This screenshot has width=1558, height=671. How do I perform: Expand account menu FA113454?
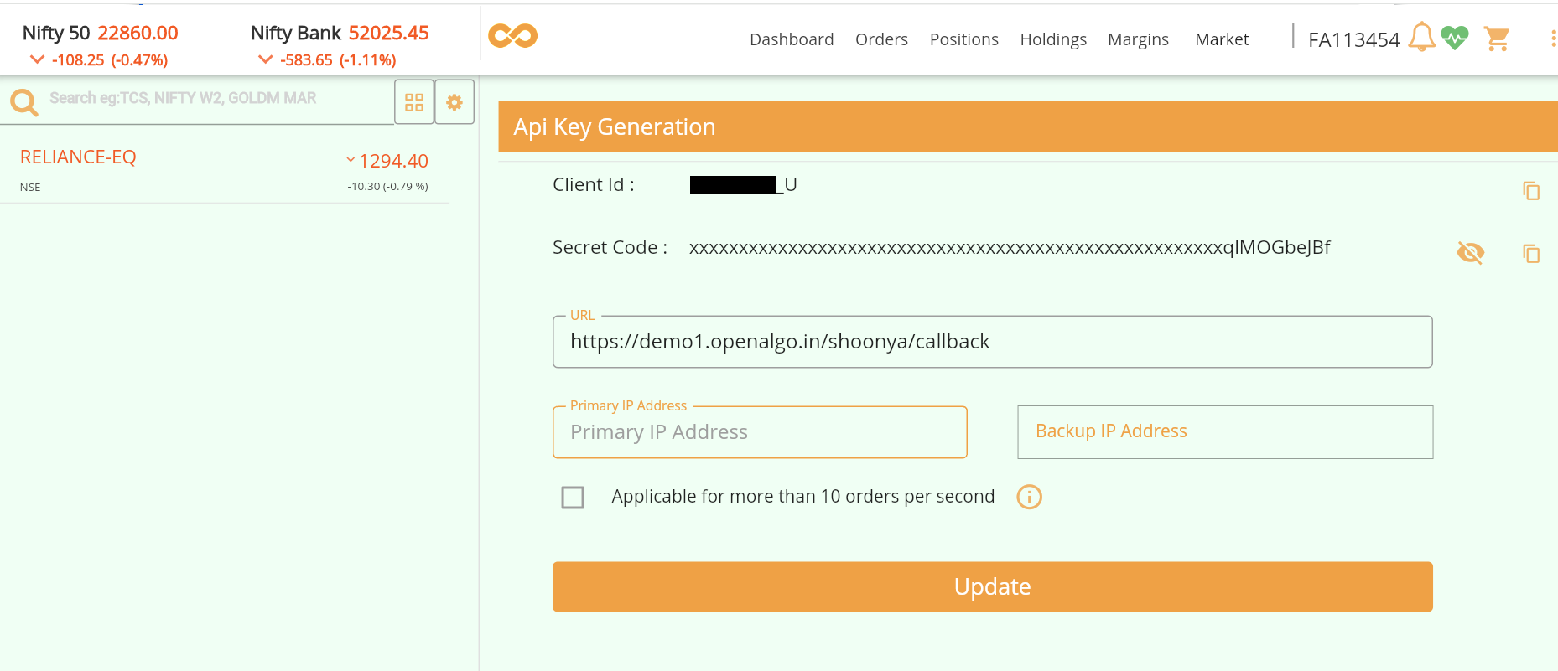click(1353, 40)
